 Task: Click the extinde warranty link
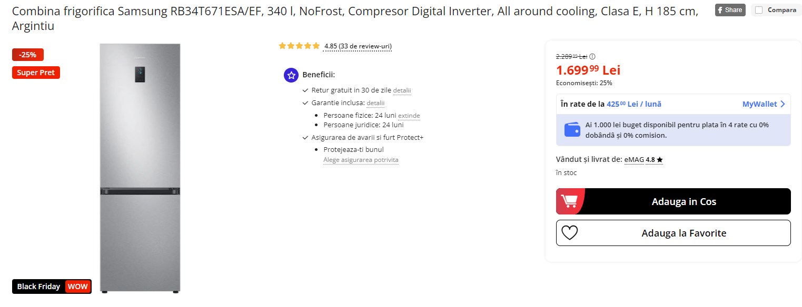tap(409, 116)
